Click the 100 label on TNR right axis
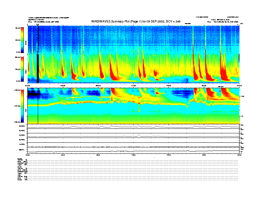Image resolution: width=258 pixels, height=199 pixels. pos(242,96)
